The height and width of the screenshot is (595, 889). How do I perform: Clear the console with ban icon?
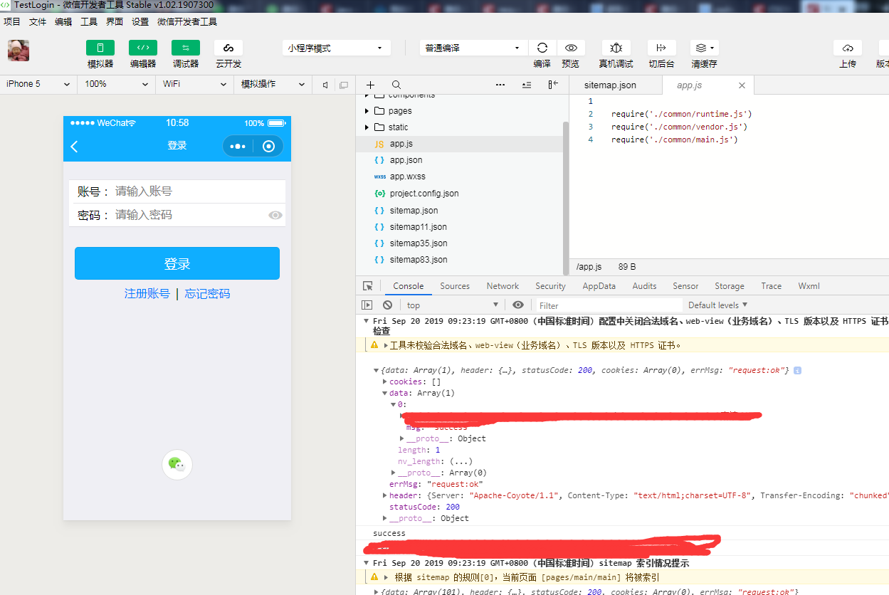tap(387, 305)
